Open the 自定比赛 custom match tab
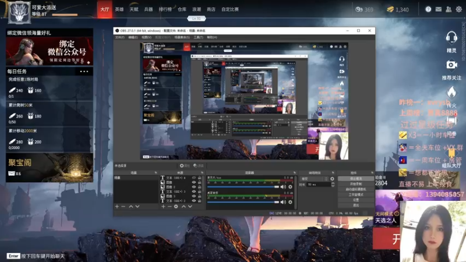This screenshot has height=262, width=466. 230,9
